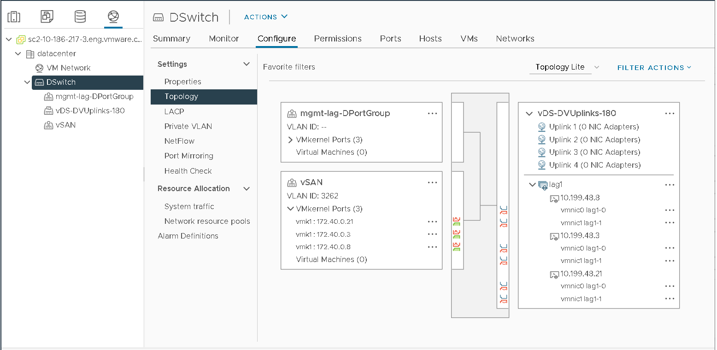Click the mgmt-lag-DPortGroup icon in topology card
This screenshot has width=717, height=350.
pos(292,114)
